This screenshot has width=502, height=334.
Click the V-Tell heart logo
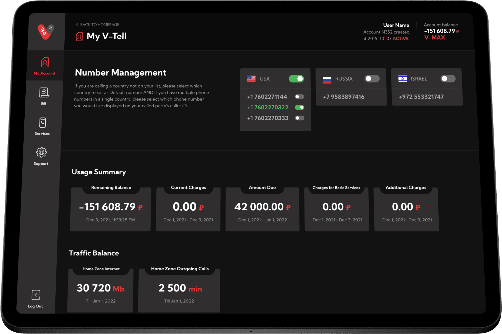45,32
